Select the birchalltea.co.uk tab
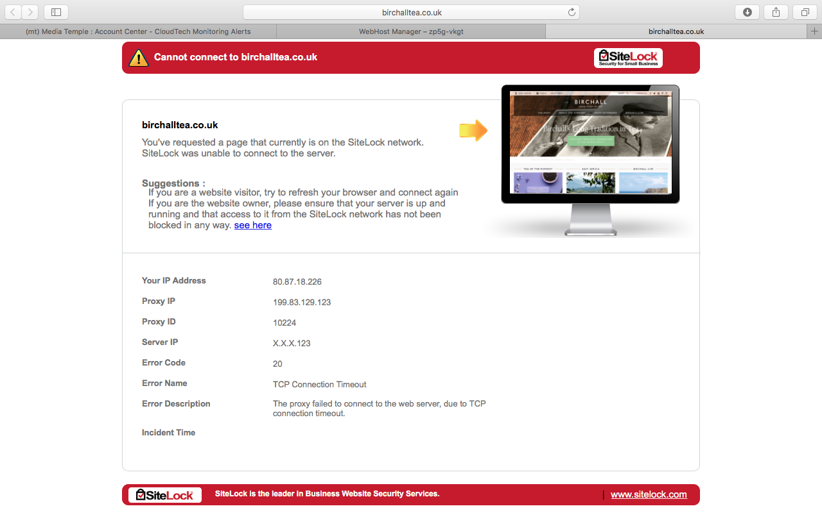 click(676, 31)
